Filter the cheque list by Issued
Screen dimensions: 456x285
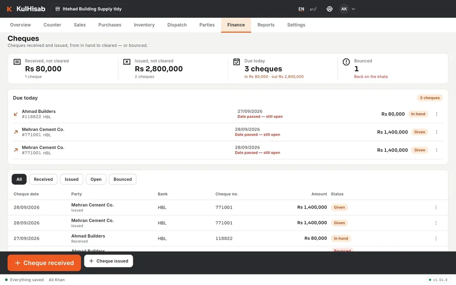pyautogui.click(x=71, y=179)
